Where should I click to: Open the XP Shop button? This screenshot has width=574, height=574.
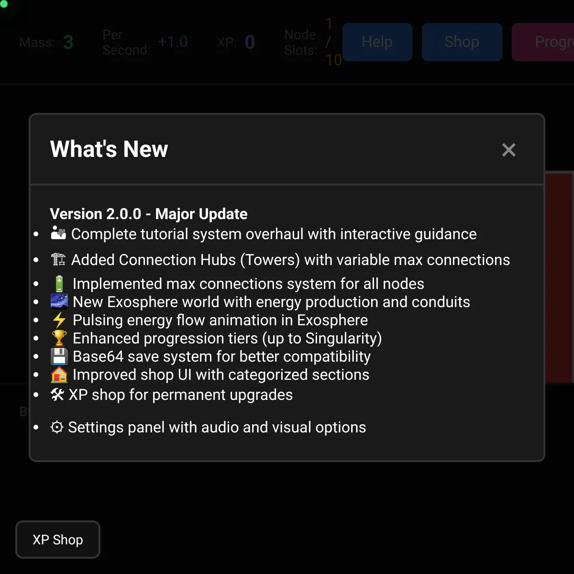click(58, 540)
